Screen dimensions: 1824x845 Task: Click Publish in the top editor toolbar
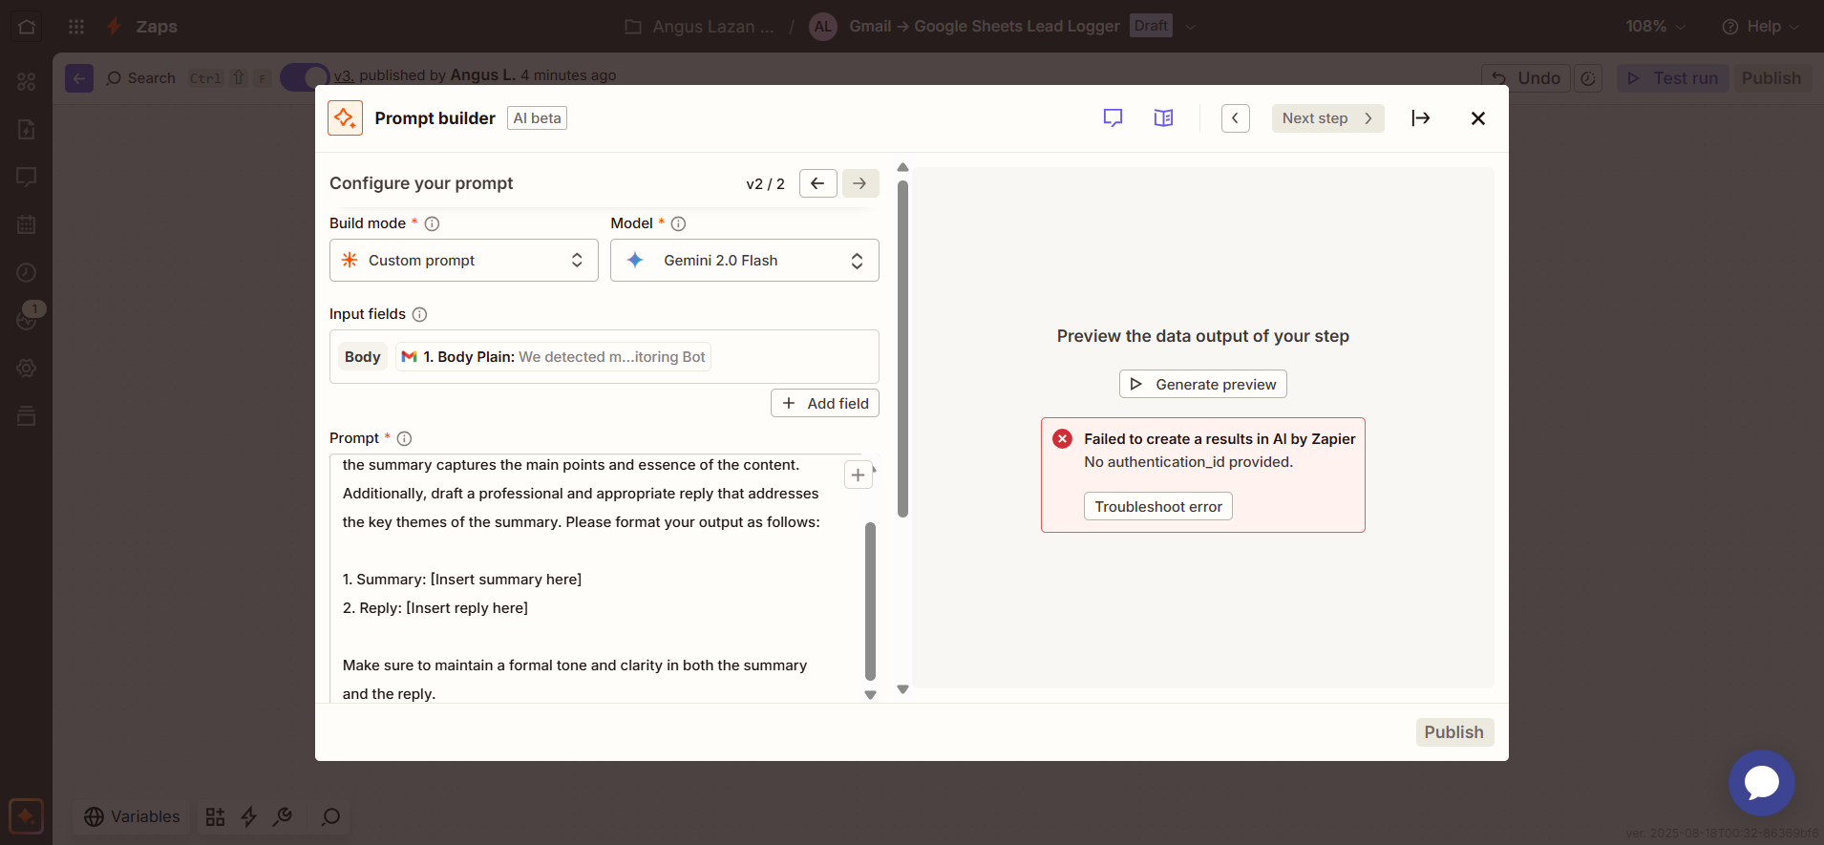tap(1771, 78)
